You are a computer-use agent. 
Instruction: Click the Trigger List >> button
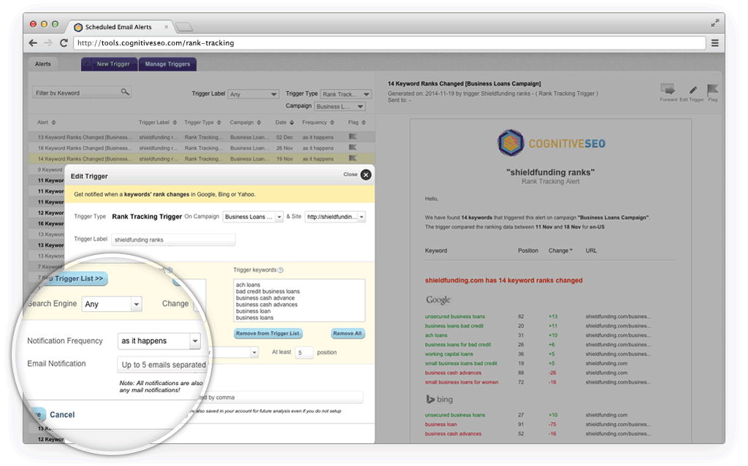click(x=77, y=278)
